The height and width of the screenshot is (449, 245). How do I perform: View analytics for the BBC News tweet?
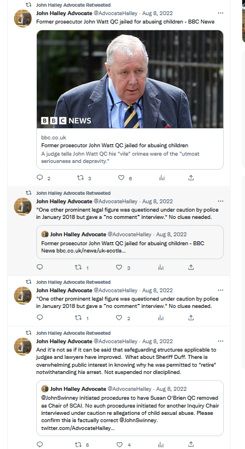[x=162, y=178]
